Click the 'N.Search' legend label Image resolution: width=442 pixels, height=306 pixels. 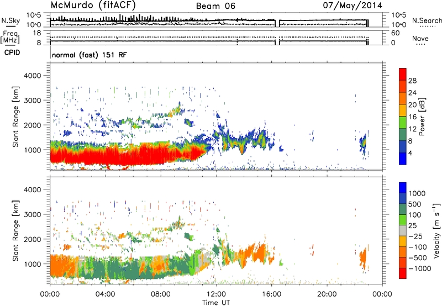click(x=427, y=20)
